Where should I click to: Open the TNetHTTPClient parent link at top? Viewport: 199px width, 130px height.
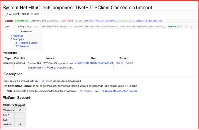point(30,14)
